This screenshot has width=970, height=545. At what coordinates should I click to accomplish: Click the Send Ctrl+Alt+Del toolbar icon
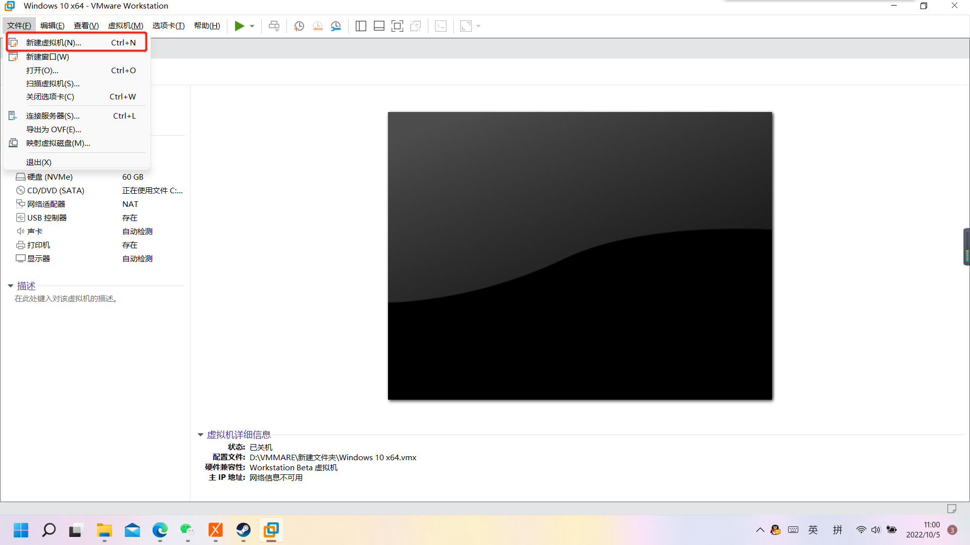[274, 26]
